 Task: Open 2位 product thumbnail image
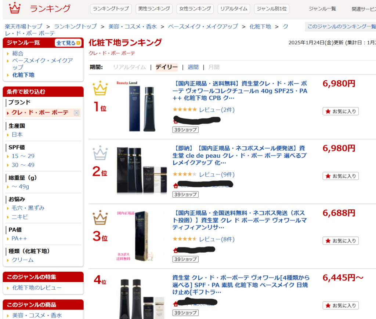(x=141, y=170)
